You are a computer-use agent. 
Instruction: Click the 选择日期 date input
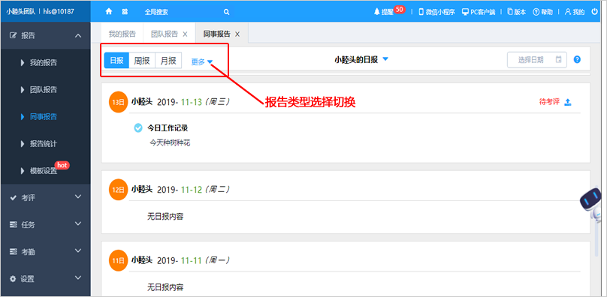[x=537, y=60]
